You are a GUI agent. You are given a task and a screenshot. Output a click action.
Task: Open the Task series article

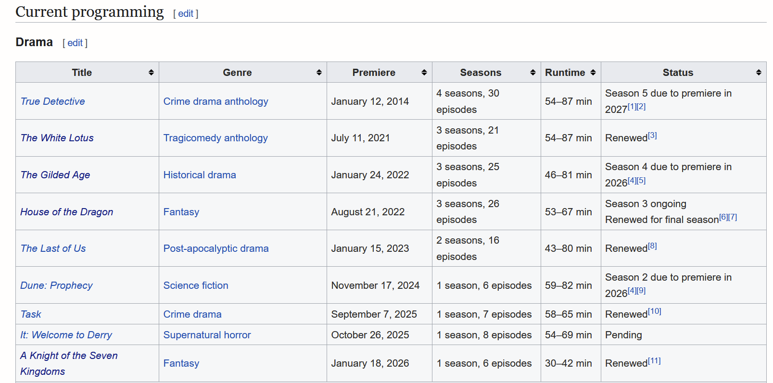pos(31,314)
